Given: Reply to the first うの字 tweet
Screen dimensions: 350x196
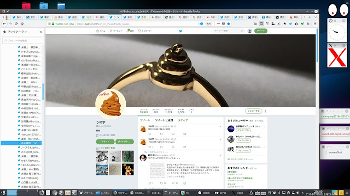Looking at the screenshot, I should click(149, 134).
